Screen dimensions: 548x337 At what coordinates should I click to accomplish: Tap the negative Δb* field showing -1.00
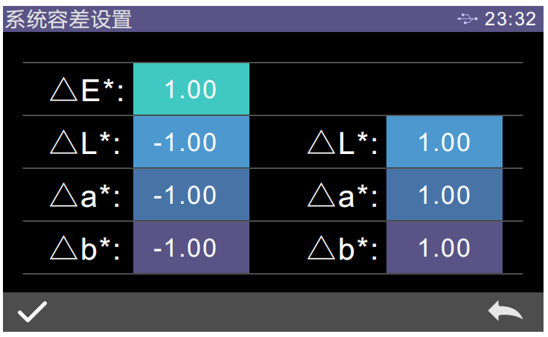pyautogui.click(x=191, y=248)
